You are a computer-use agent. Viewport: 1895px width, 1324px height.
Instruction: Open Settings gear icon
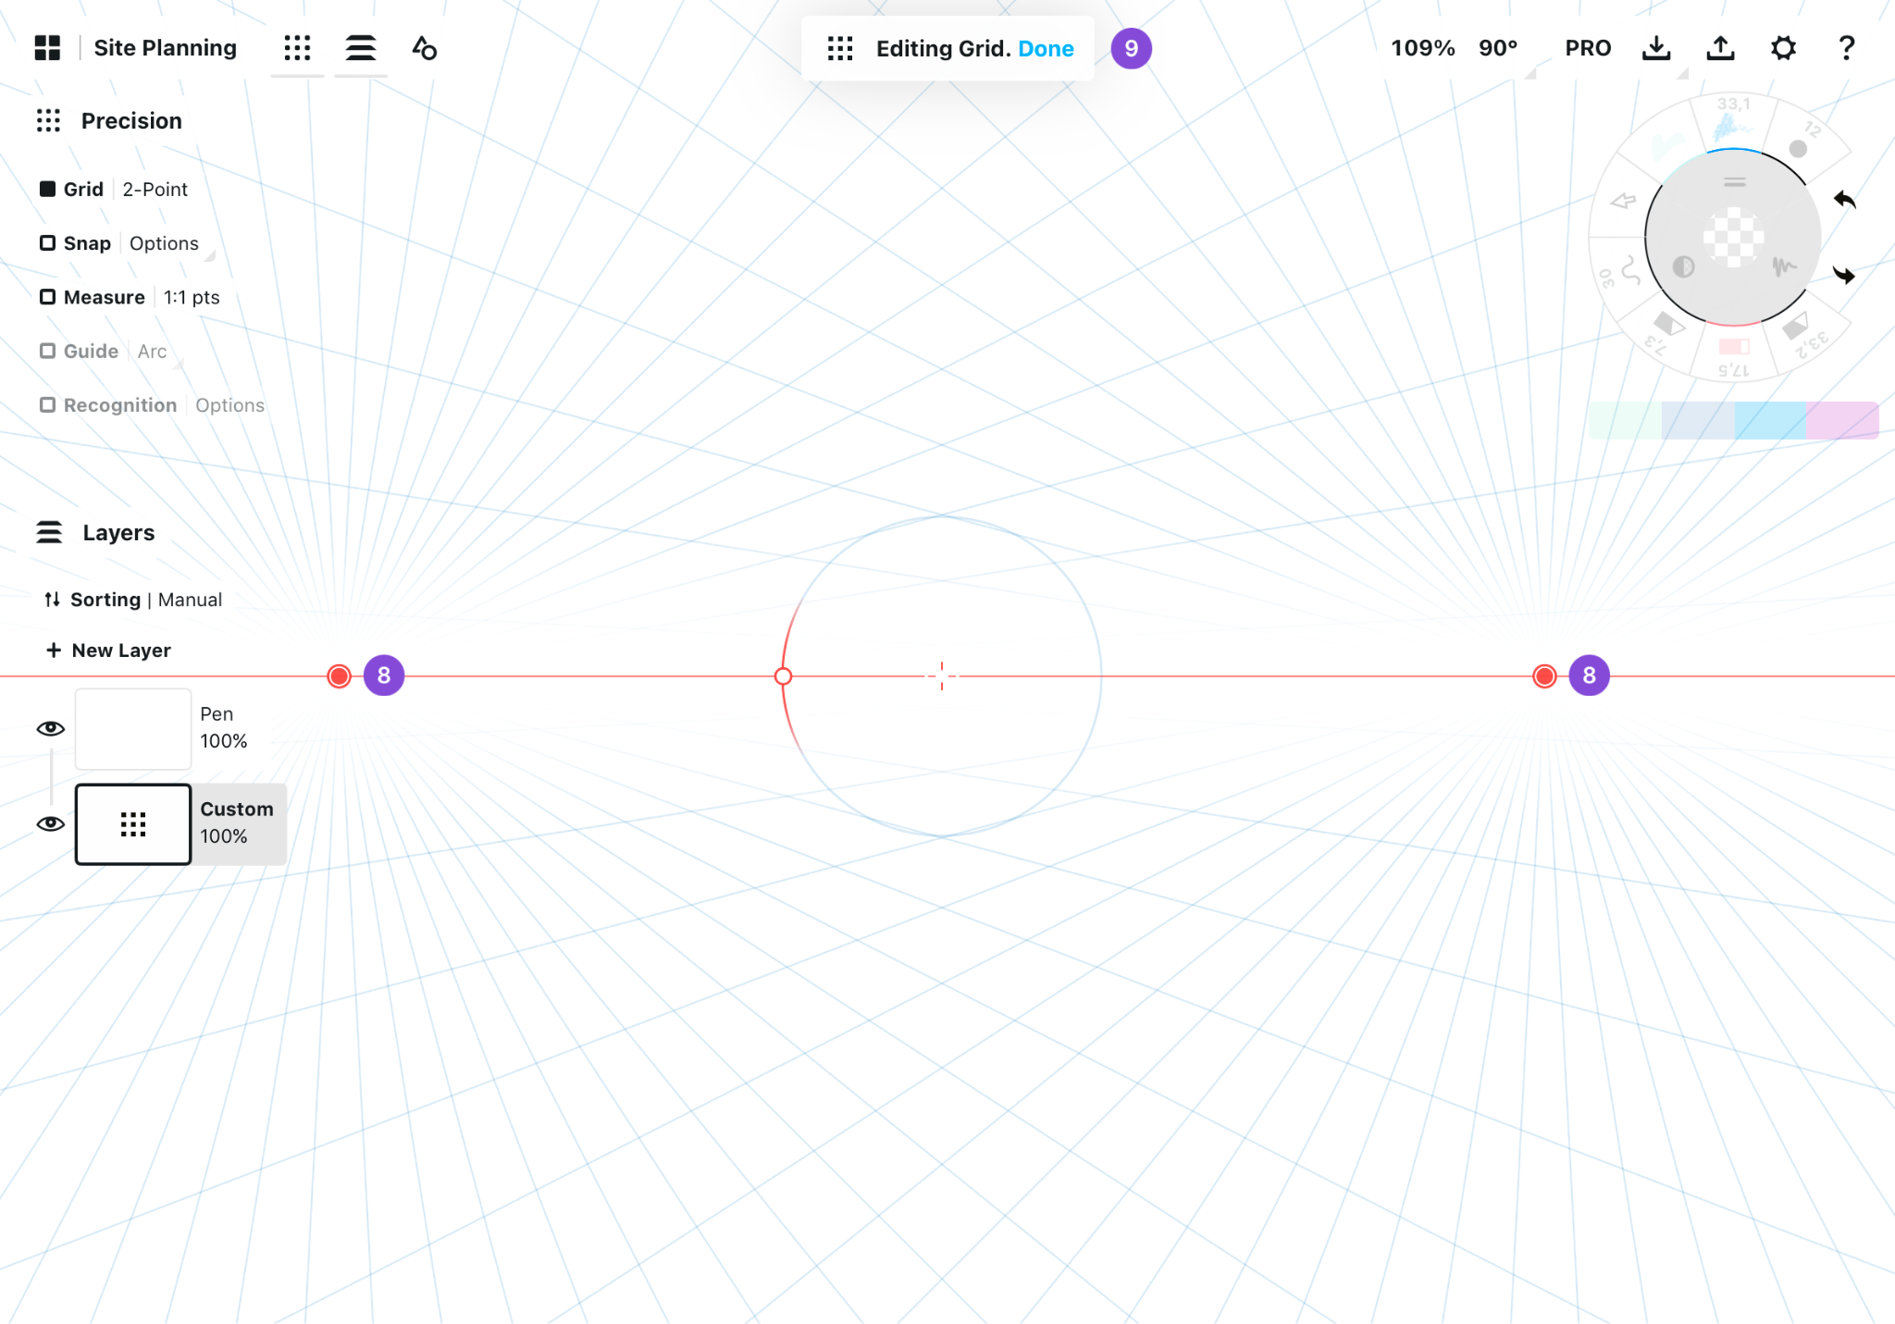1783,48
